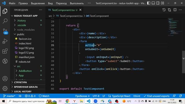Screen dimensions: 185x104
Task: Toggle bottom panel layout icon
Action: pos(153,3)
